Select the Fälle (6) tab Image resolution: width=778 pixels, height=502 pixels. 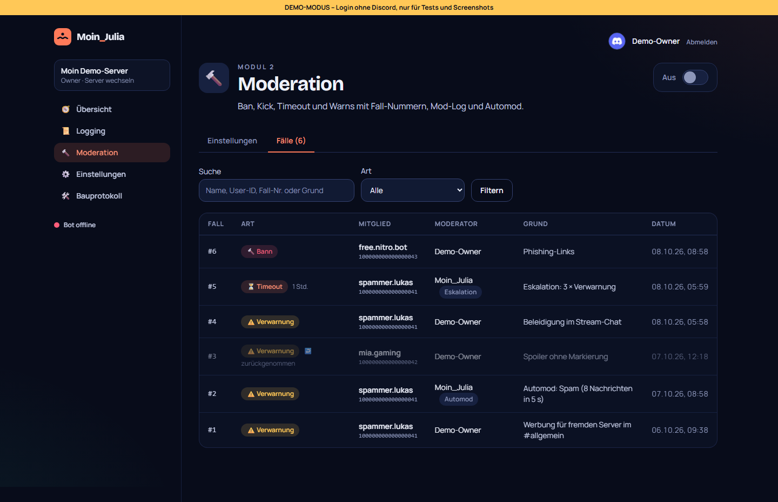[x=291, y=141]
